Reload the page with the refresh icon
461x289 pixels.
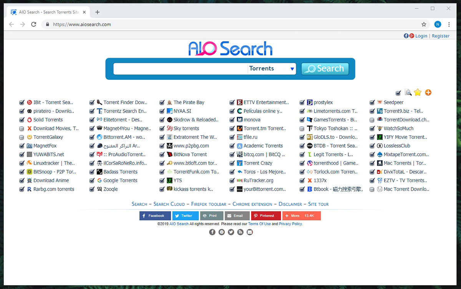[34, 24]
